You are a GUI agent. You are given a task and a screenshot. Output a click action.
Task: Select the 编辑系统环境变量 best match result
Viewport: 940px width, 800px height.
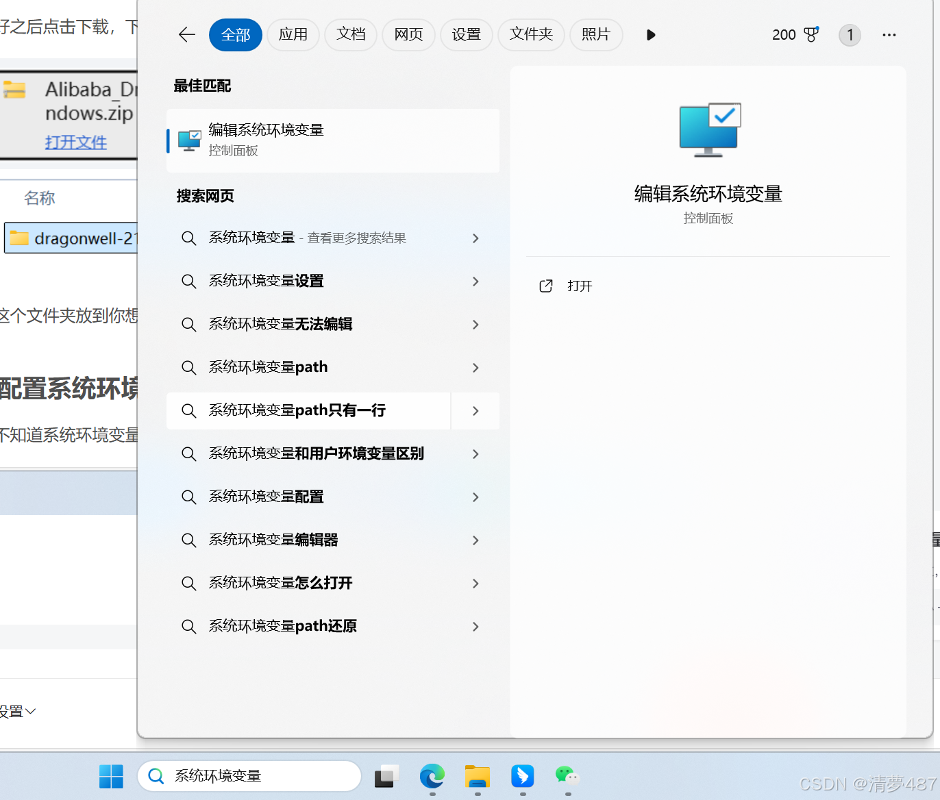click(333, 140)
